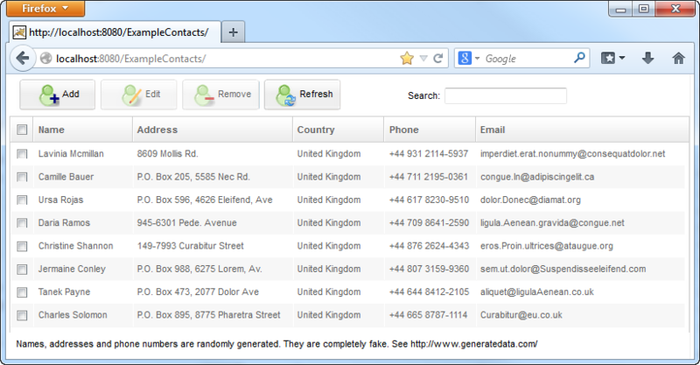Click the name Tanek Payne

(64, 291)
